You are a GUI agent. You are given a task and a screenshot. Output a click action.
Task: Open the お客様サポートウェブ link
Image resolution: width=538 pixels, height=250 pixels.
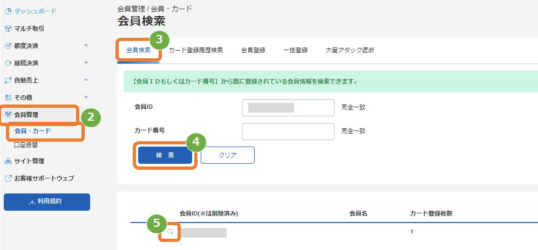44,178
